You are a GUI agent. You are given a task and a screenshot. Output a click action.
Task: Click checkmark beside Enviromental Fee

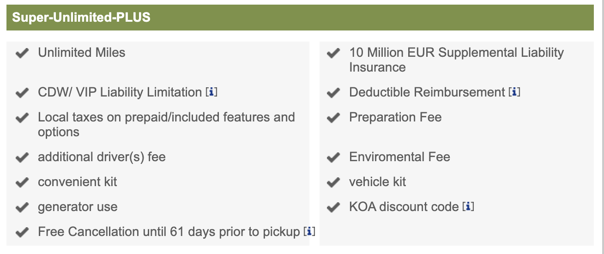click(x=333, y=158)
